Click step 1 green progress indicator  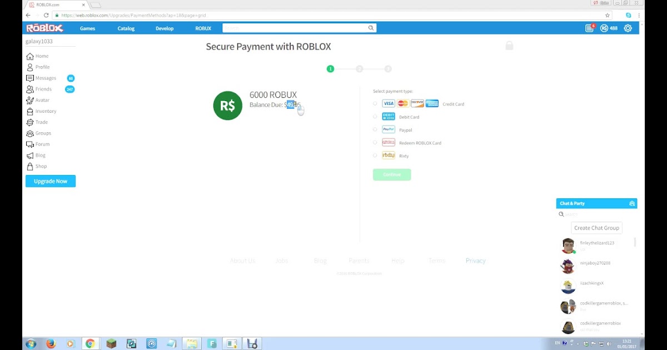coord(330,69)
